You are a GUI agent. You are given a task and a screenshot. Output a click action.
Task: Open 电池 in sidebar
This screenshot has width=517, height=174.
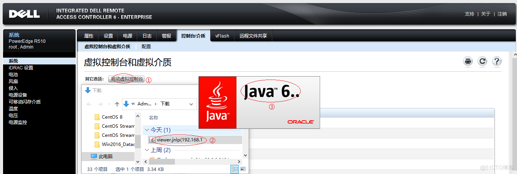[13, 75]
